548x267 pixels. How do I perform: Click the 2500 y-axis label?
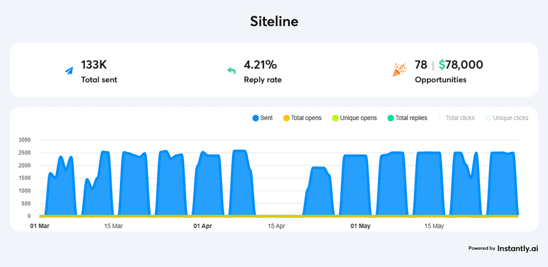pos(25,152)
